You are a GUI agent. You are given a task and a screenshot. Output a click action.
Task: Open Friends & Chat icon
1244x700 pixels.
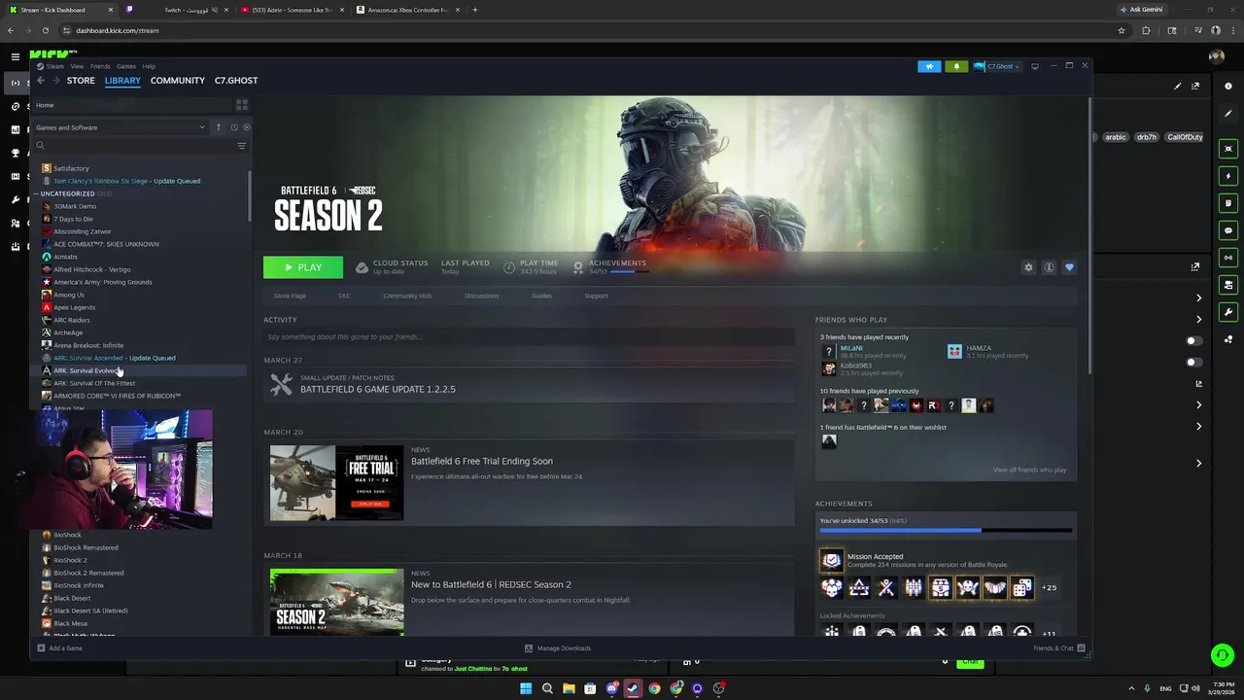[1081, 647]
